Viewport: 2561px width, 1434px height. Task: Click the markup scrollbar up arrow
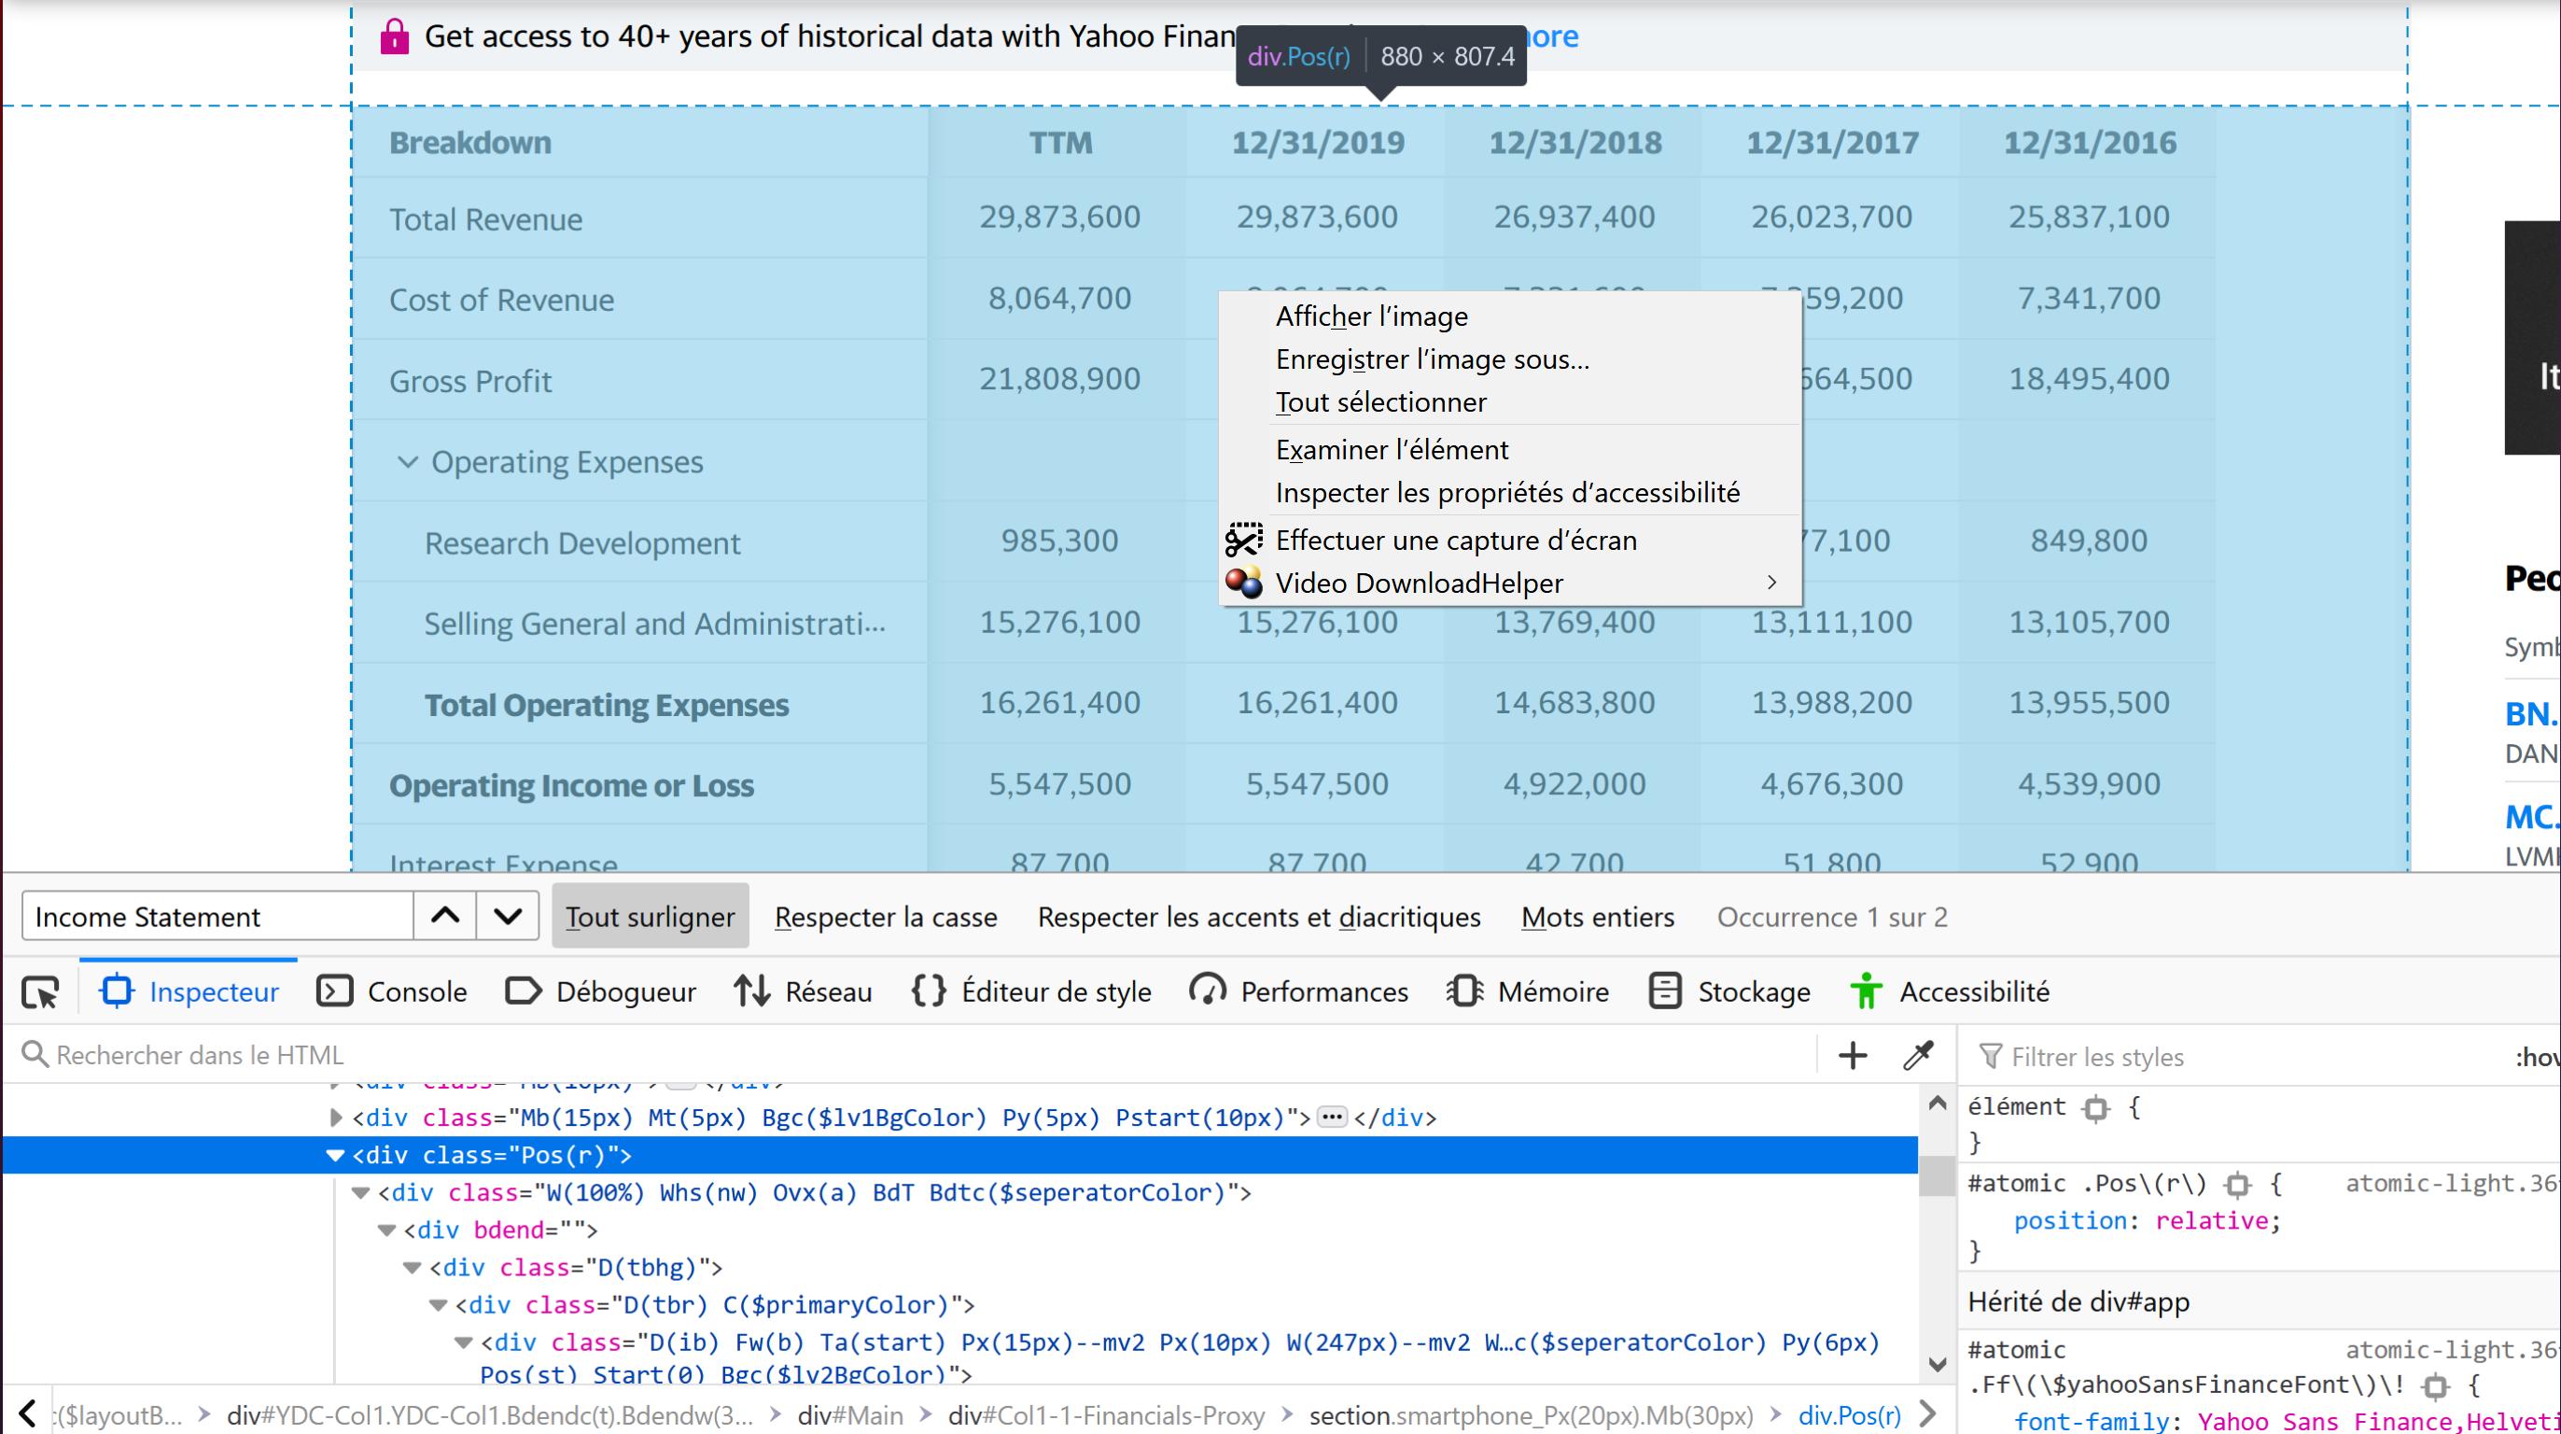click(1937, 1103)
